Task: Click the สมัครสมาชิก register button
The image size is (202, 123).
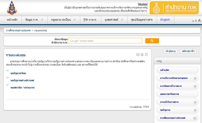Action: (188, 51)
